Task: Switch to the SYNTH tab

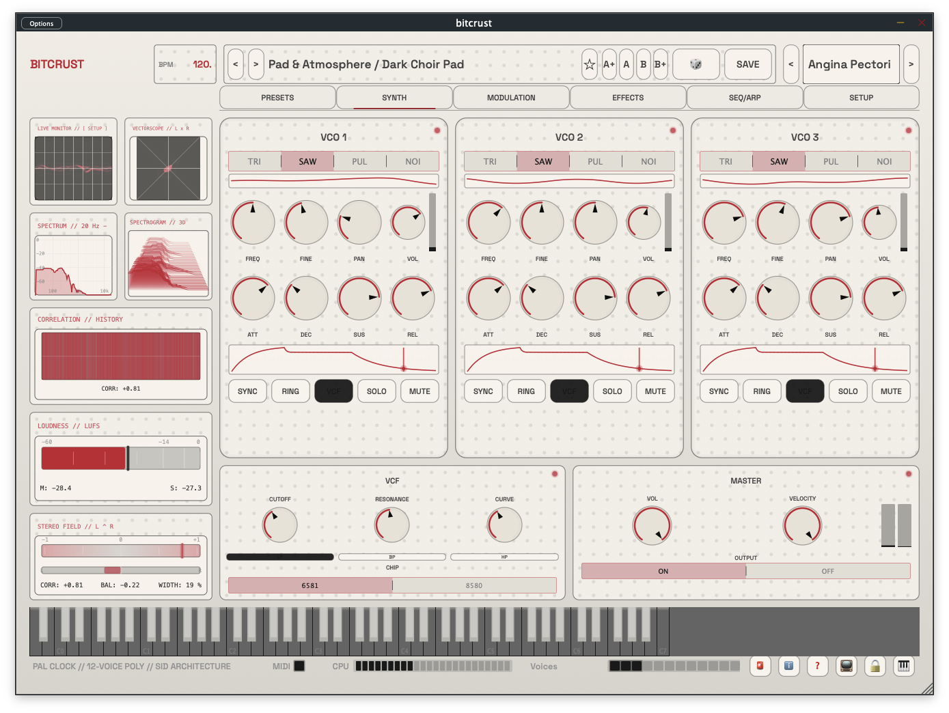Action: [394, 98]
